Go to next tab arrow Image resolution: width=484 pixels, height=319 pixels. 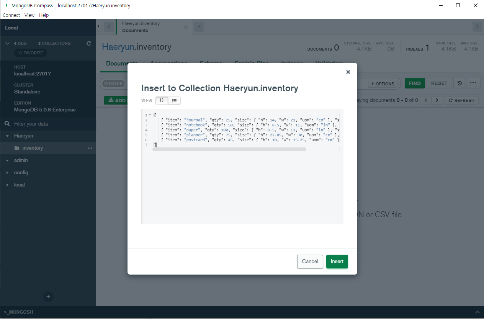(477, 27)
